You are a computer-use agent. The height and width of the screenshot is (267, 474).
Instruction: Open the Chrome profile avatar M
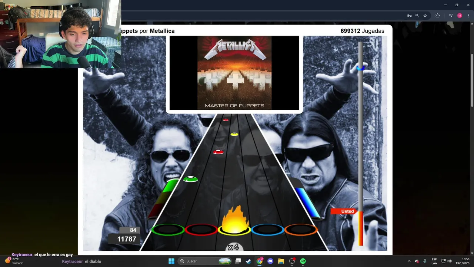pos(460,16)
